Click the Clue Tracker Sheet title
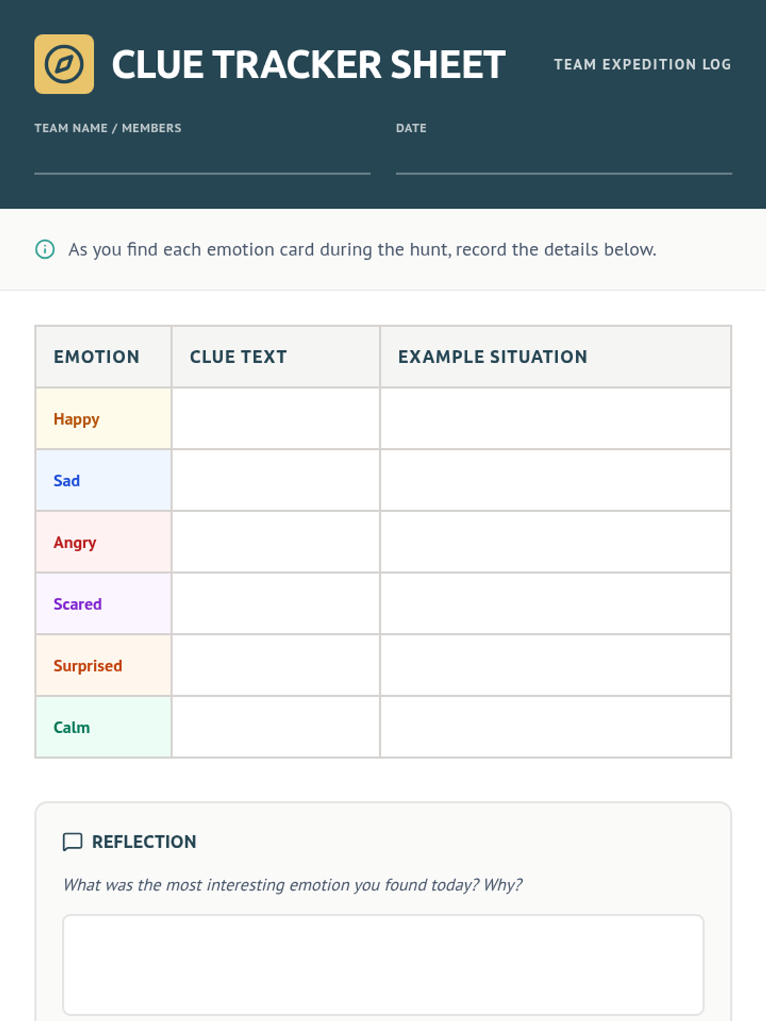Screen dimensions: 766x1021 (x=308, y=64)
